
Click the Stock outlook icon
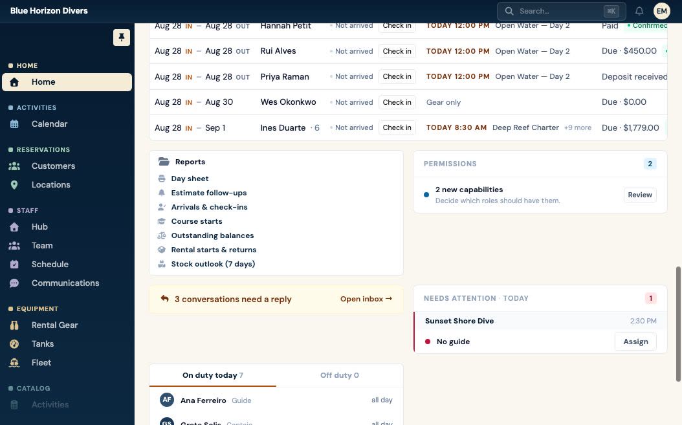[162, 264]
